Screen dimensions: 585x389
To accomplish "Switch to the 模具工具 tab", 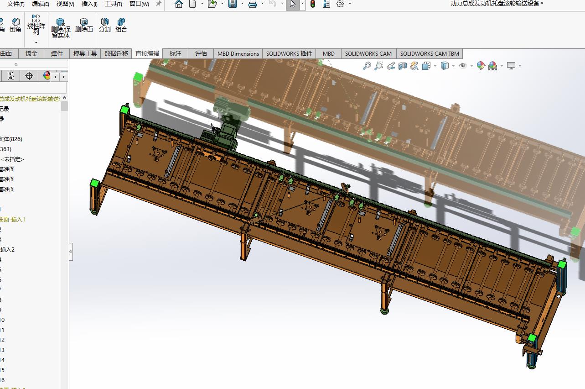I will pyautogui.click(x=85, y=53).
